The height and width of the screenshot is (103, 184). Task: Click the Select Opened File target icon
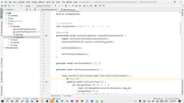click(x=27, y=9)
